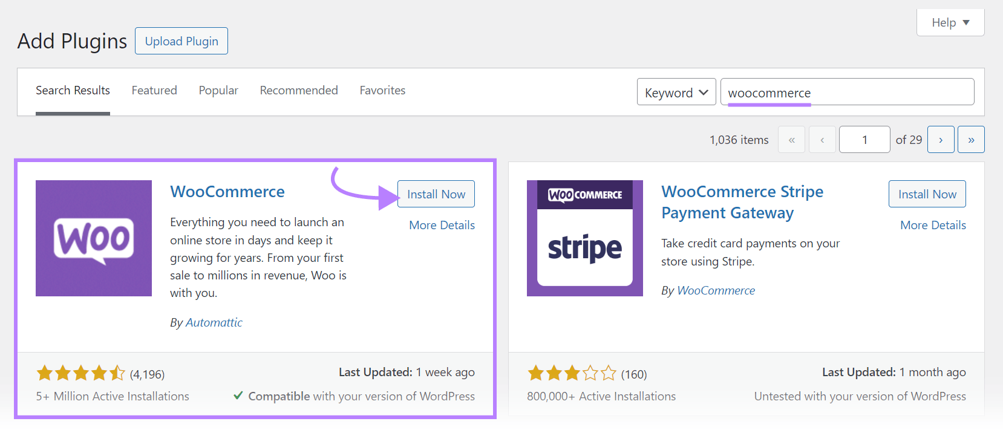Open the WooCommerce author link
This screenshot has width=1003, height=430.
point(716,290)
